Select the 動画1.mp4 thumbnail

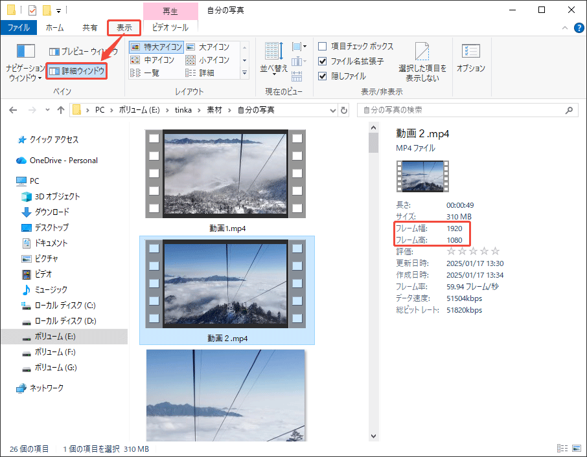(226, 175)
